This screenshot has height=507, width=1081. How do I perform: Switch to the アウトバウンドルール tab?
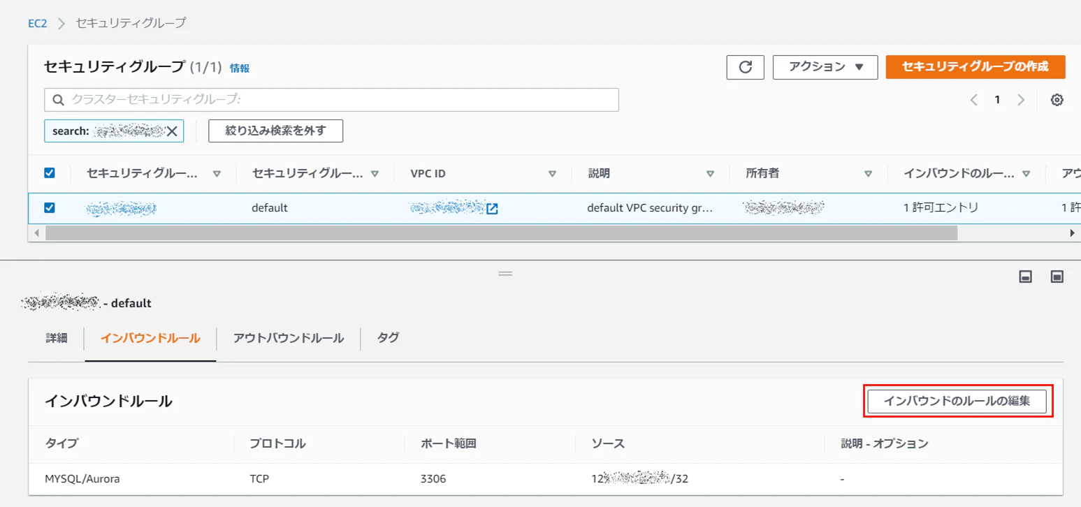click(x=289, y=338)
